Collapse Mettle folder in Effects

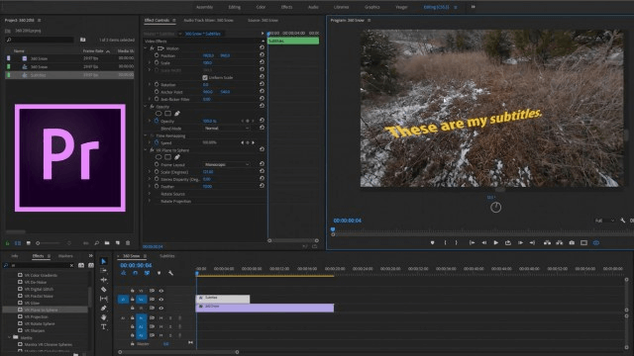click(x=10, y=337)
